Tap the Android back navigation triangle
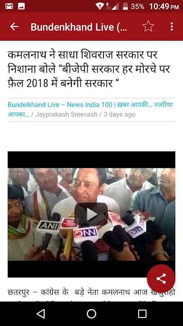This screenshot has width=183, height=326. (x=41, y=313)
